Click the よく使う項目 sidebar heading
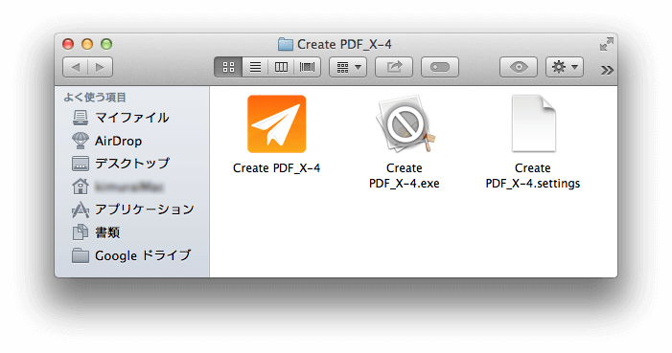 tap(95, 98)
